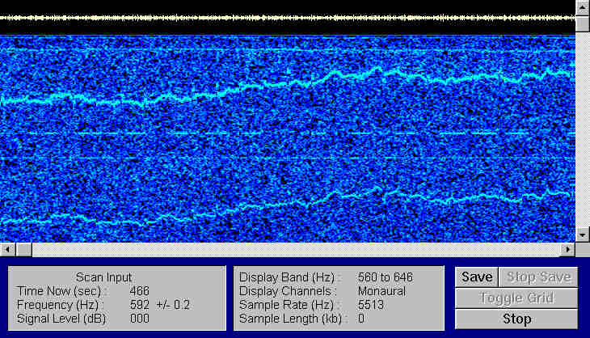Screen dimensions: 590x338
Task: Click the Stop Save button
Action: (538, 277)
